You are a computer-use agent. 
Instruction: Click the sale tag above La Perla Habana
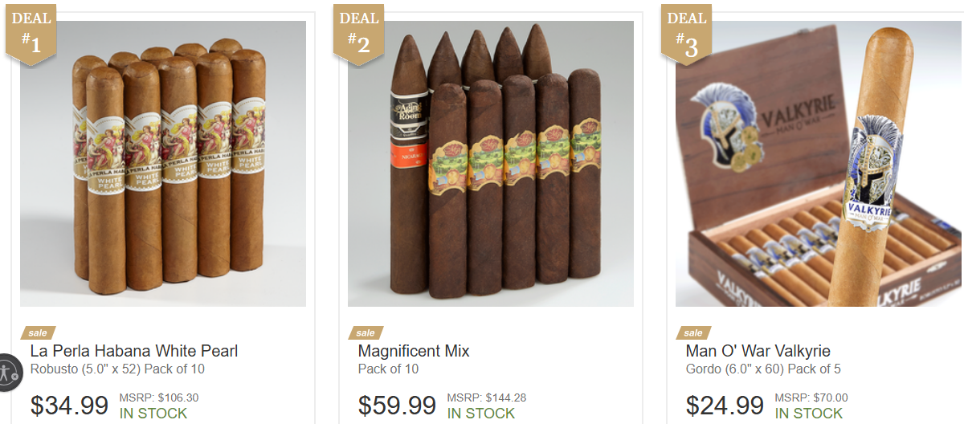(x=37, y=332)
